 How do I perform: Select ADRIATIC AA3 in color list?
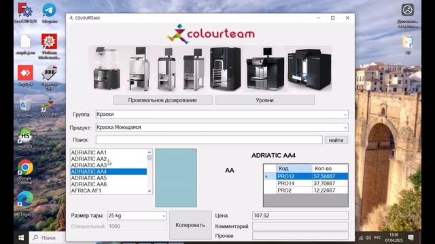(x=109, y=165)
